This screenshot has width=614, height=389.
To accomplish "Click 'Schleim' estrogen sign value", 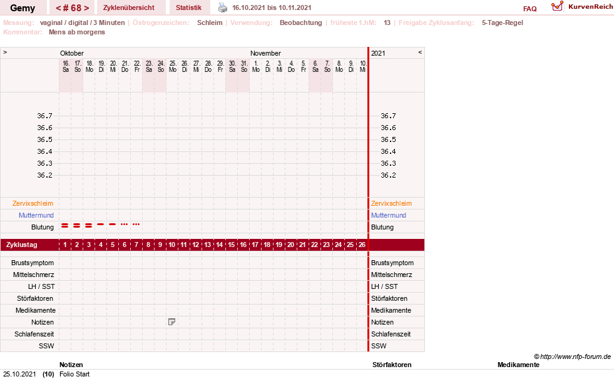I will tap(210, 23).
